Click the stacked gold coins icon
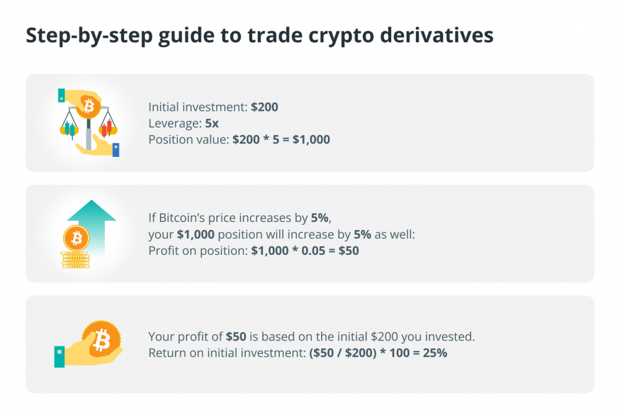This screenshot has width=620, height=416. [x=75, y=260]
